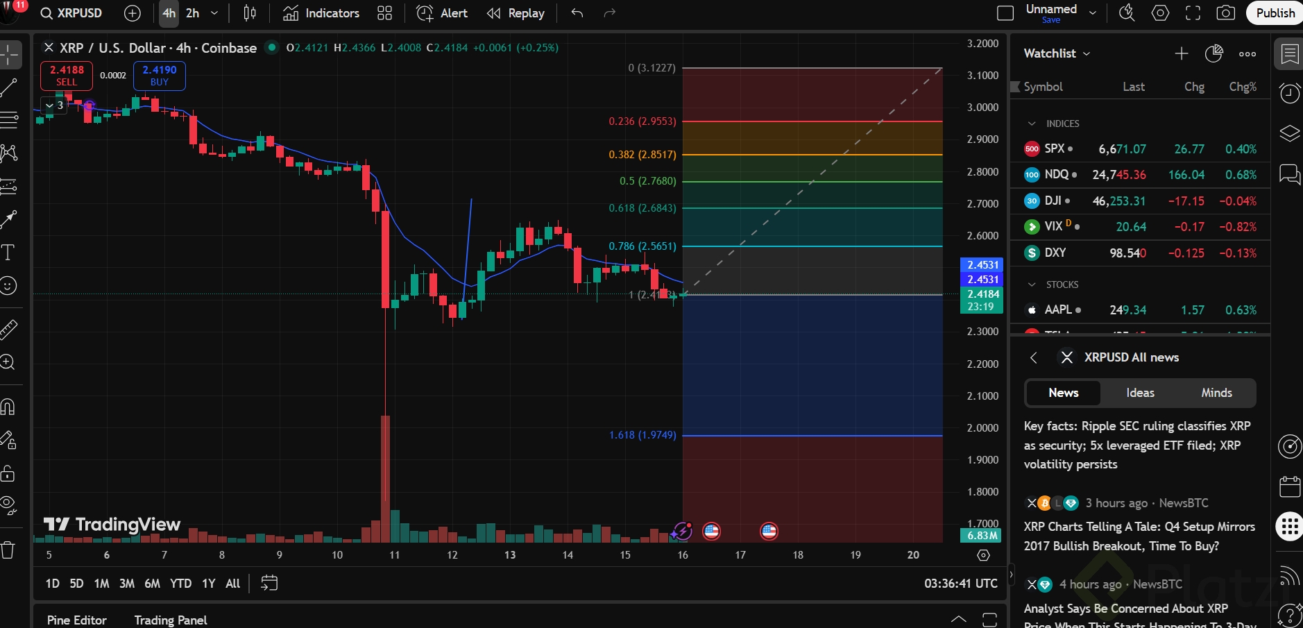Open the forecasting and measurement tools
Image resolution: width=1303 pixels, height=628 pixels.
point(8,187)
